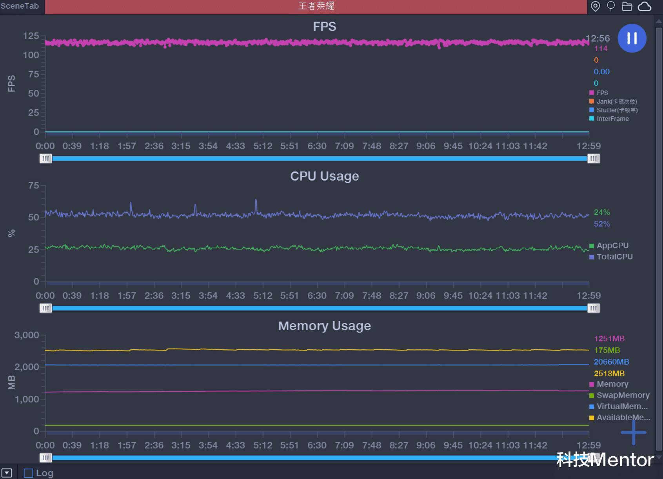Open the dropdown arrow beside Log
This screenshot has height=479, width=663.
click(x=7, y=473)
